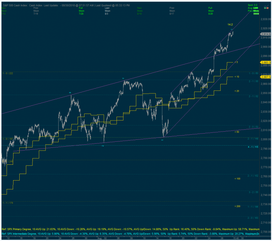Click the 2,850.00 price axis label
Image resolution: width=272 pixels, height=241 pixels.
click(266, 93)
